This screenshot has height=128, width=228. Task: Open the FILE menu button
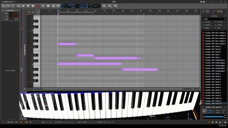pos(3,6)
